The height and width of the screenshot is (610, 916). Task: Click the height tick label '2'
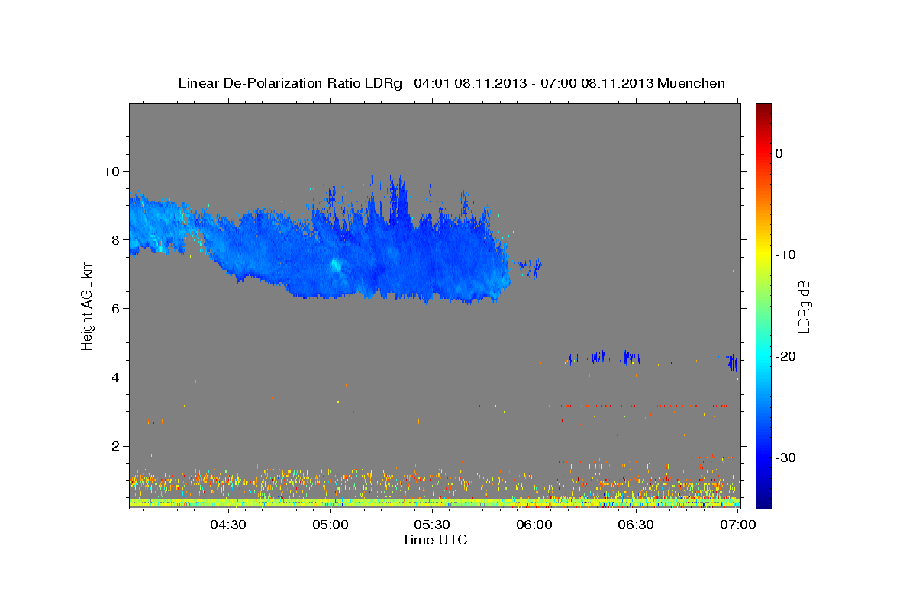click(x=118, y=445)
